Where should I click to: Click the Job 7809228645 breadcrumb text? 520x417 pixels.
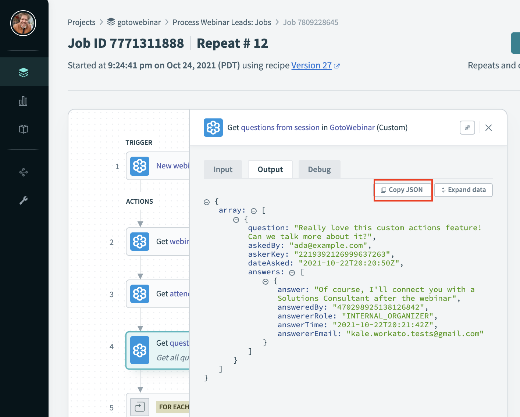tap(311, 22)
